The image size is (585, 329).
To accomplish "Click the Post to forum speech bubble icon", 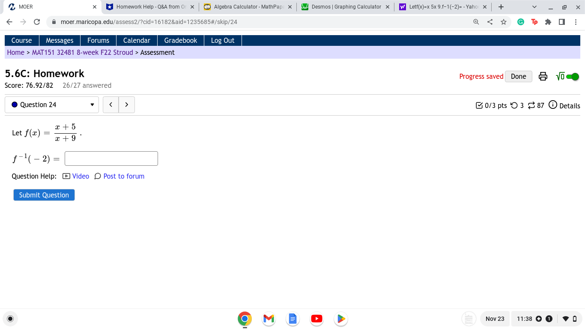I will pos(98,176).
